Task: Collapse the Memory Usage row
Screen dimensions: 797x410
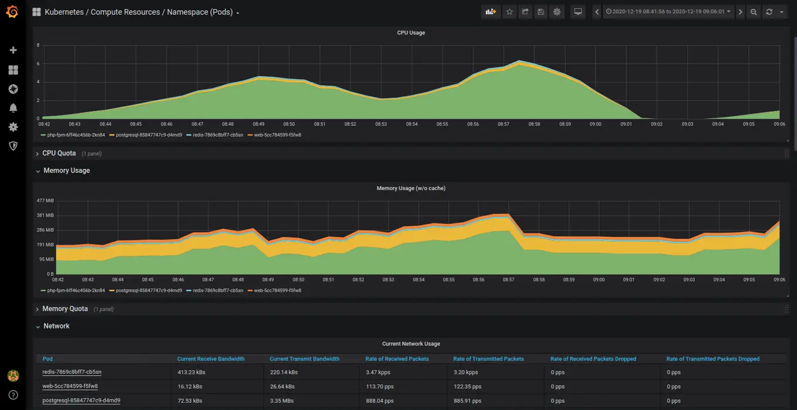Action: coord(66,171)
